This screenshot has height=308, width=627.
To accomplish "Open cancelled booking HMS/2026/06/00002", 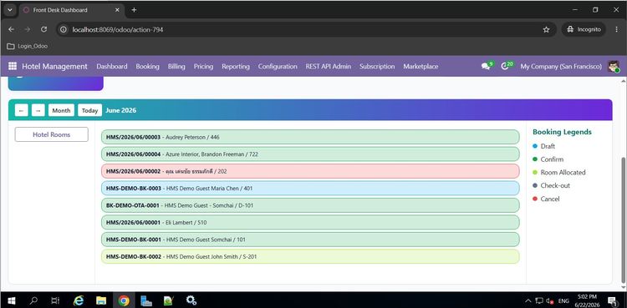I will (310, 171).
